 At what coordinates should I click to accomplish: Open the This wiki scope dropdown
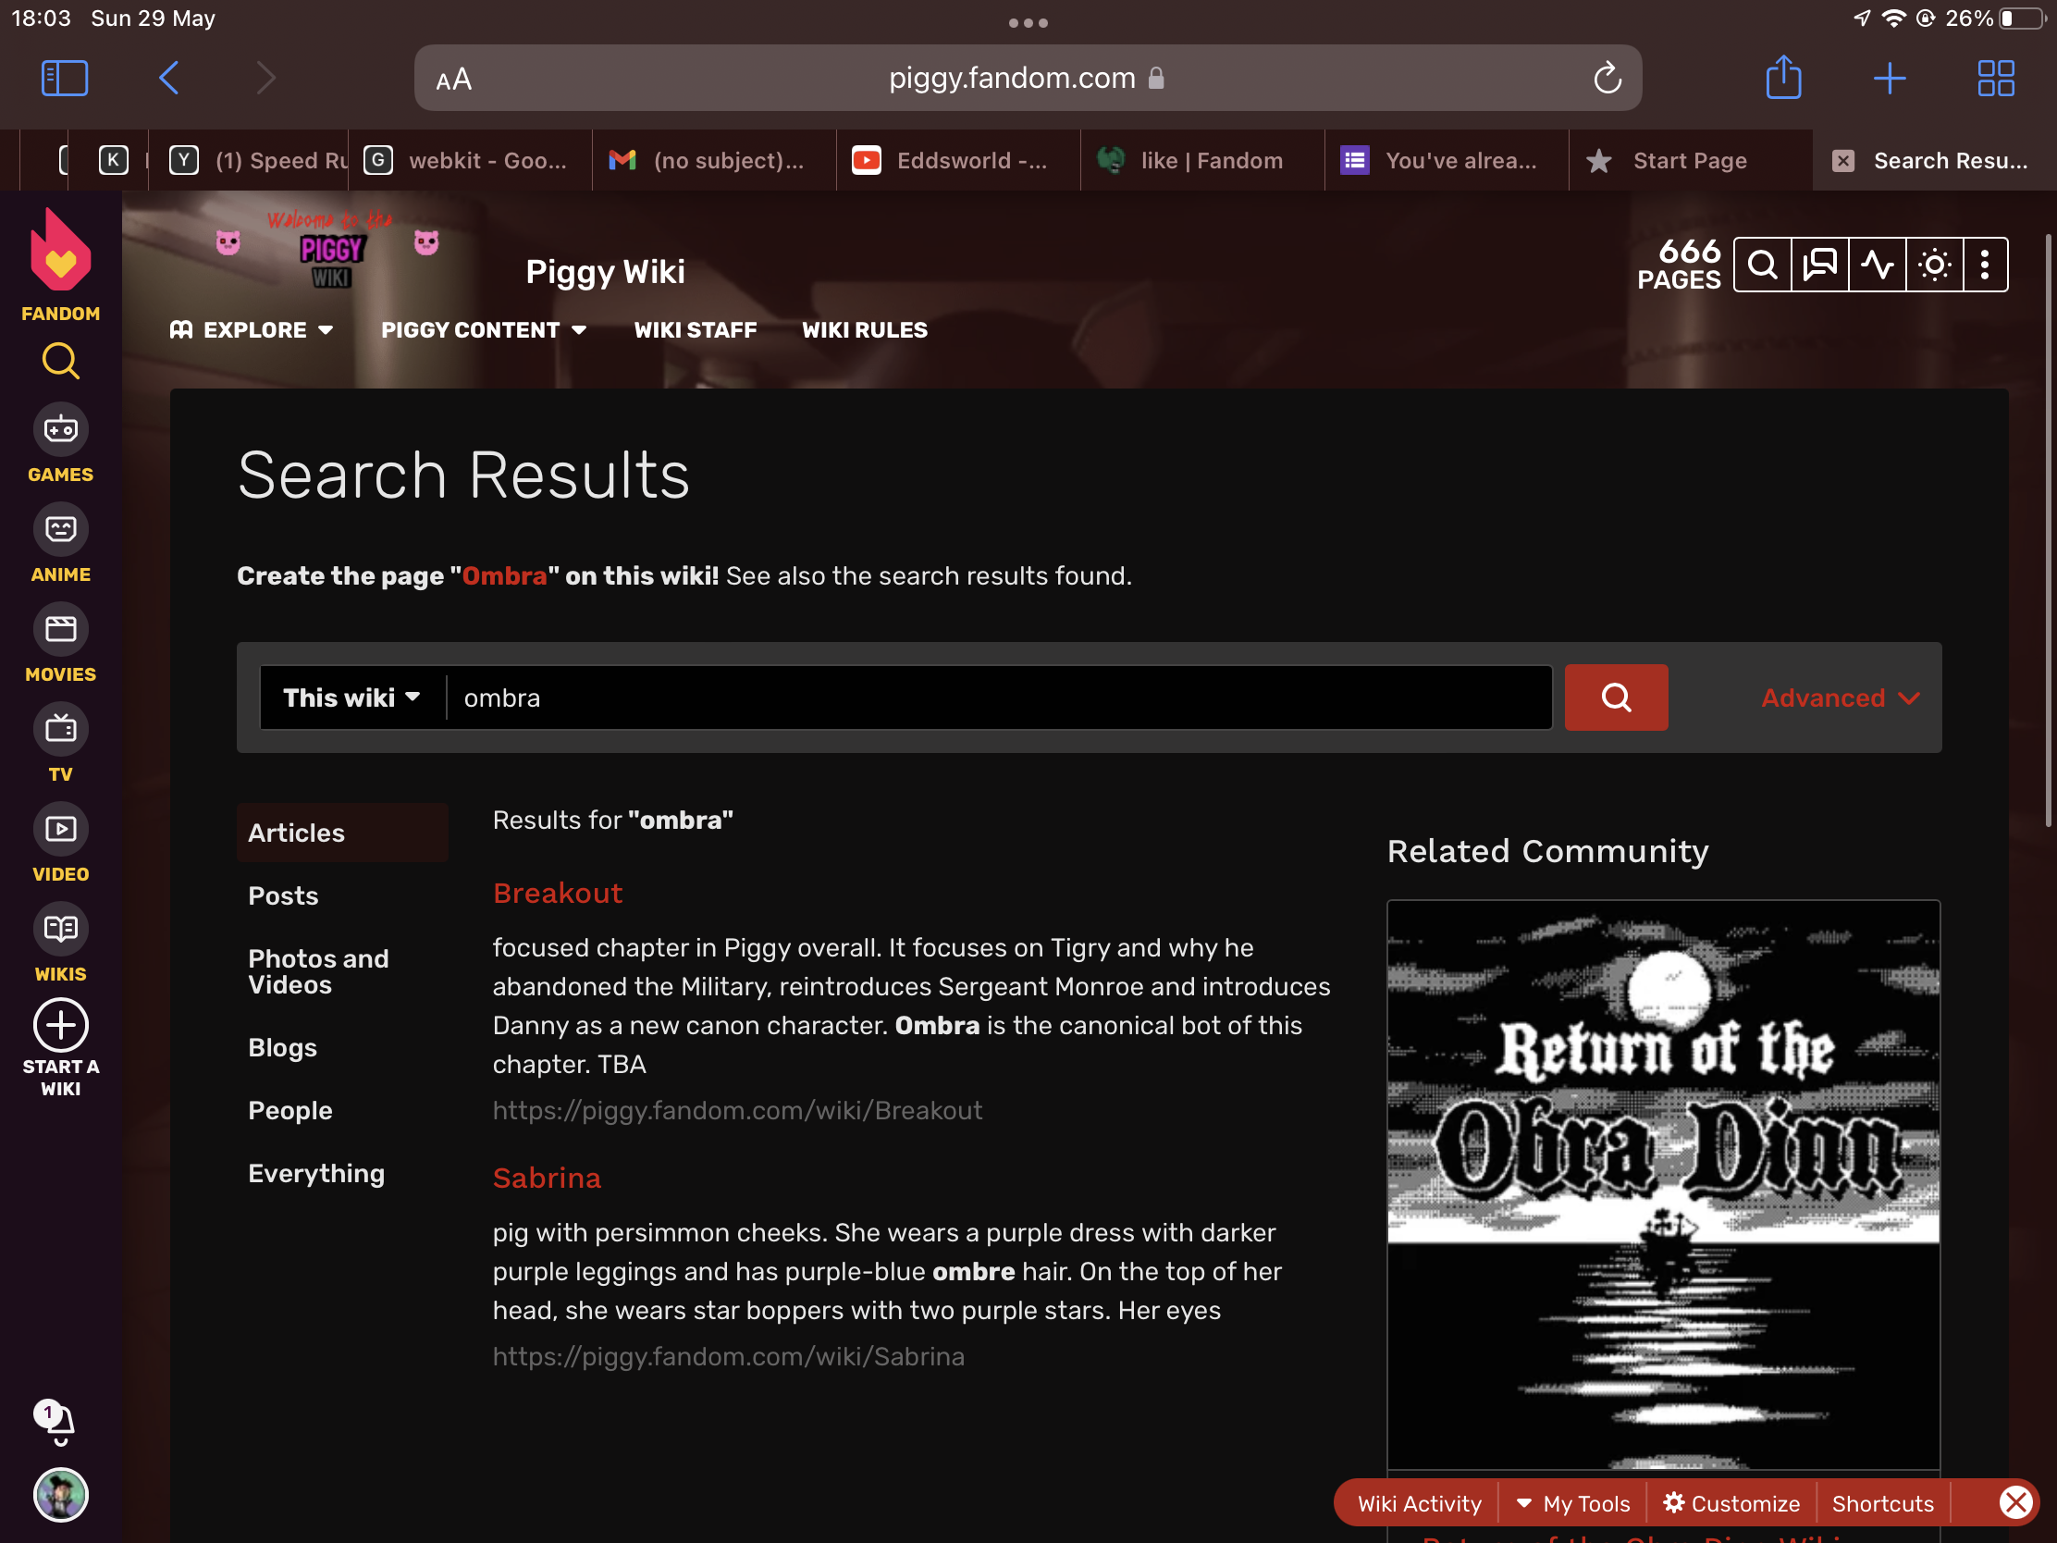[351, 697]
